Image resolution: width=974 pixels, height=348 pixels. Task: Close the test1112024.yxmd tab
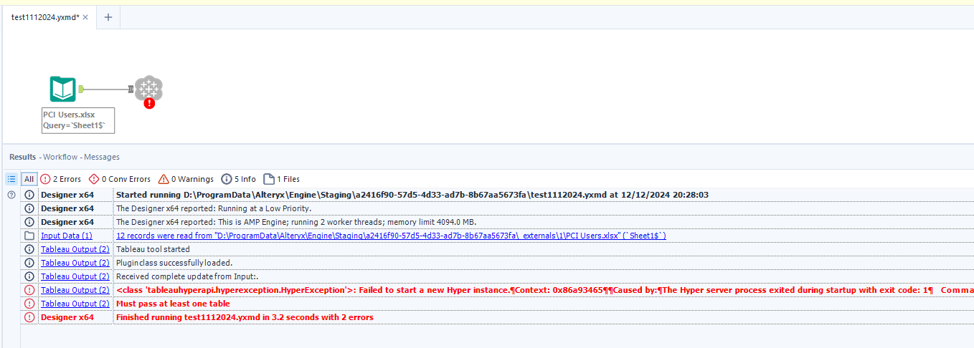click(x=85, y=17)
